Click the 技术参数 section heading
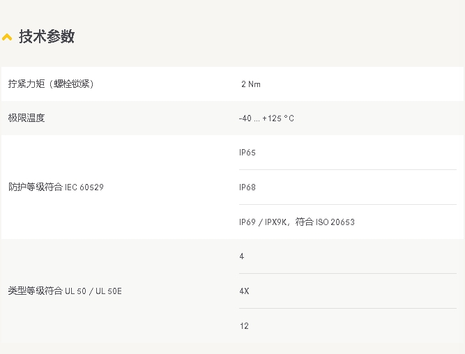Viewport: 465px width, 354px height. (47, 37)
